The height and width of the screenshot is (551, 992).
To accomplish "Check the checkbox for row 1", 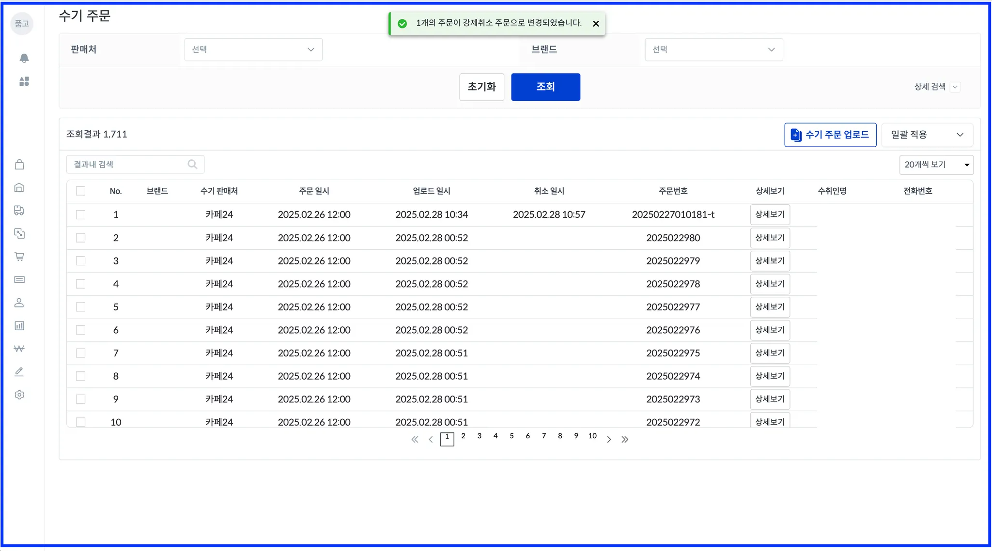I will point(81,214).
